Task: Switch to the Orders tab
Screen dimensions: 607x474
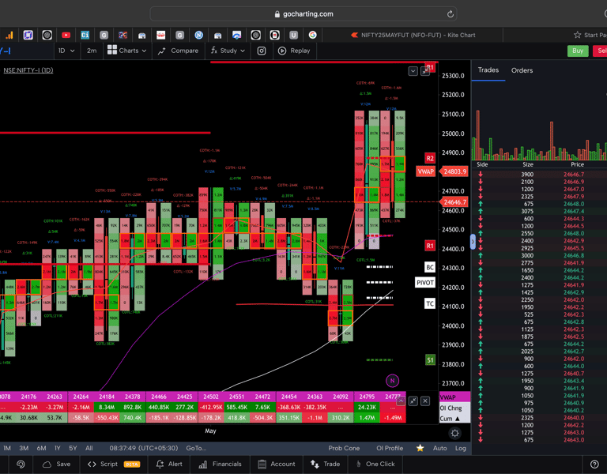Action: coord(522,70)
